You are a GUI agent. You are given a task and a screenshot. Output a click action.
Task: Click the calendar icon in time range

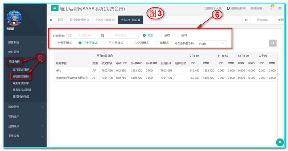70,35
